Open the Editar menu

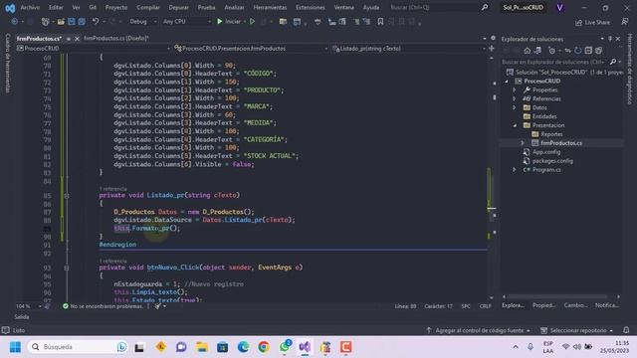click(x=56, y=7)
